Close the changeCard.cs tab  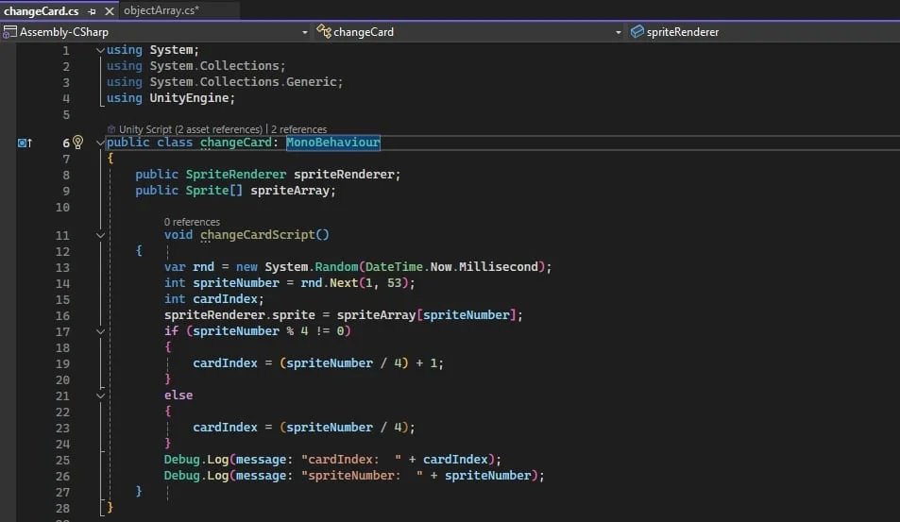point(109,11)
